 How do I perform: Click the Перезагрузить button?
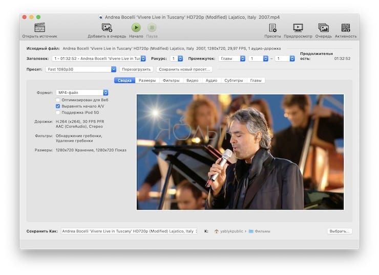[136, 69]
